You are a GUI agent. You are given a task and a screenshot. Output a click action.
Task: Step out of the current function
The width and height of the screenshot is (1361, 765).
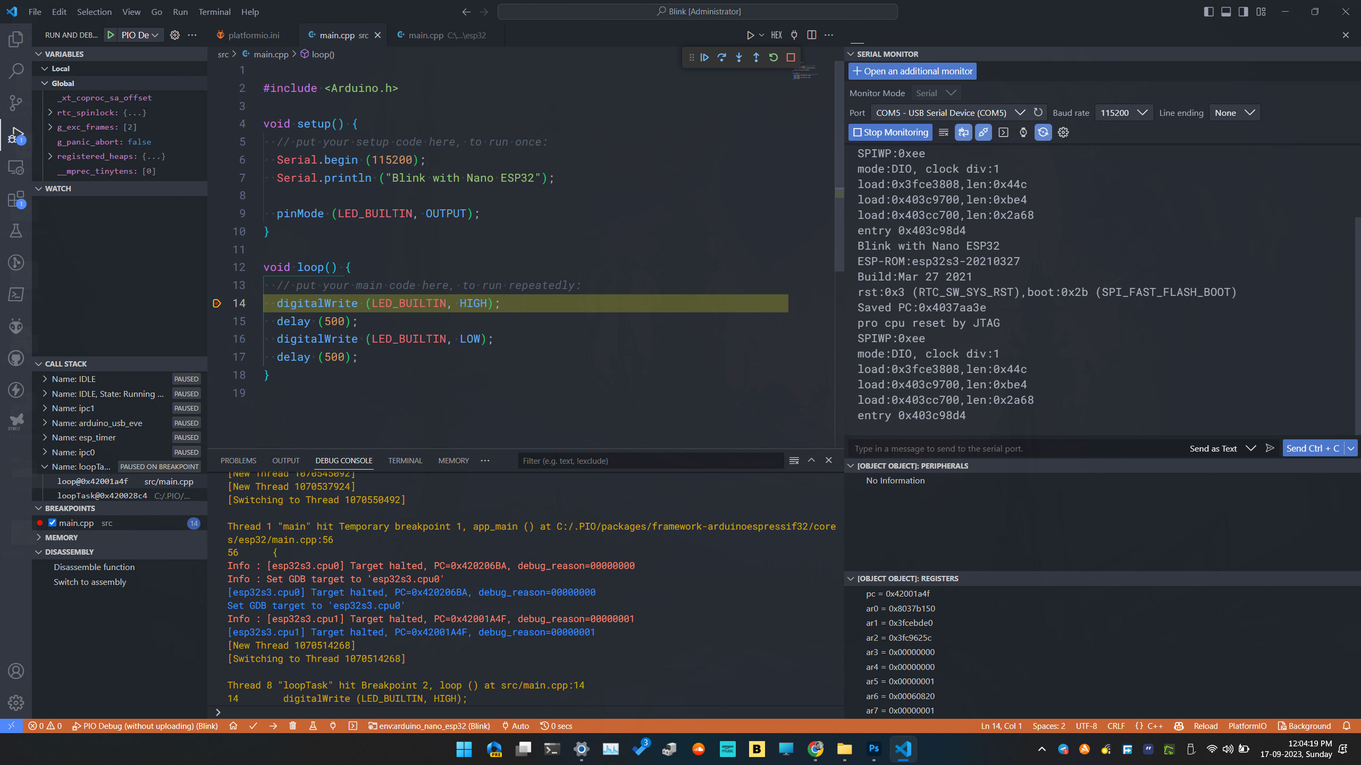coord(756,57)
